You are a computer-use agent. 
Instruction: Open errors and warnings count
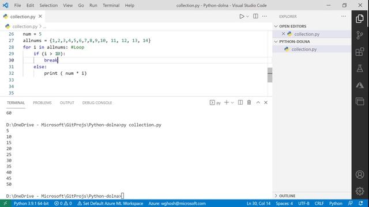coord(63,203)
